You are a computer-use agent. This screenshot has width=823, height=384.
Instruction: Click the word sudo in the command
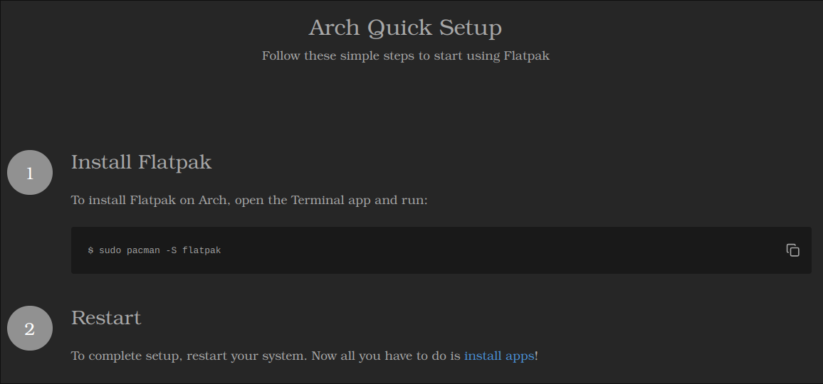coord(110,250)
